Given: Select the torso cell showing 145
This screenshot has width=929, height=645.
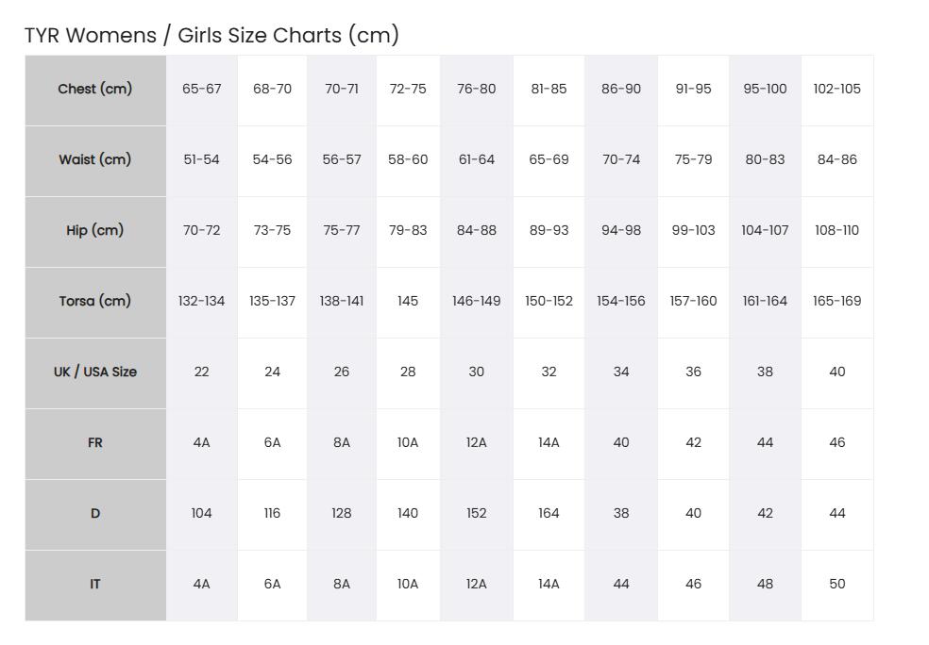Looking at the screenshot, I should [408, 303].
